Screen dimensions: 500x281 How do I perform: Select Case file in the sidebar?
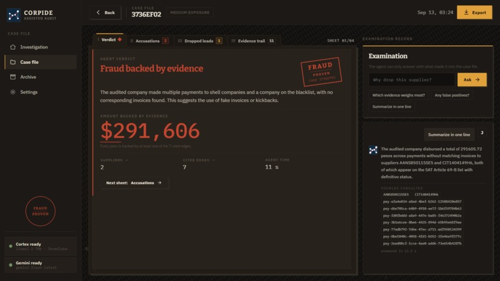coord(40,62)
